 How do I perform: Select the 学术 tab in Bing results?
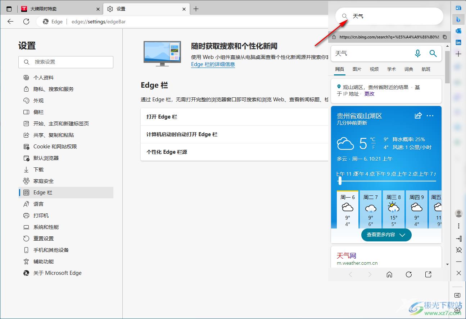(392, 69)
